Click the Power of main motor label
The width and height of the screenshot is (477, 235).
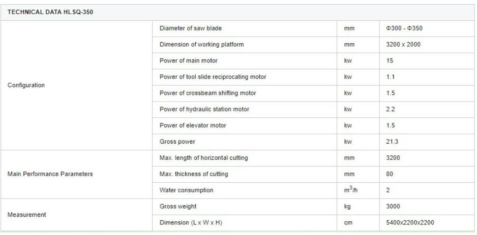pyautogui.click(x=189, y=61)
